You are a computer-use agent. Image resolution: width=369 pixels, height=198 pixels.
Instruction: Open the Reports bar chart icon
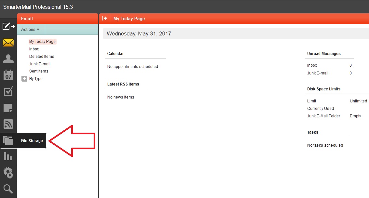point(8,156)
